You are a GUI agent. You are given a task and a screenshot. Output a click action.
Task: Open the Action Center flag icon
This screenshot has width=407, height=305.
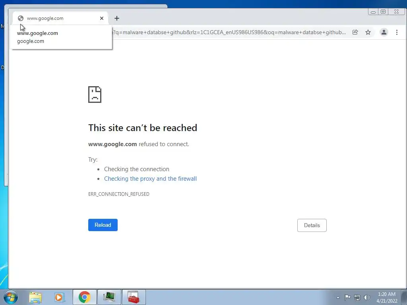tap(347, 297)
